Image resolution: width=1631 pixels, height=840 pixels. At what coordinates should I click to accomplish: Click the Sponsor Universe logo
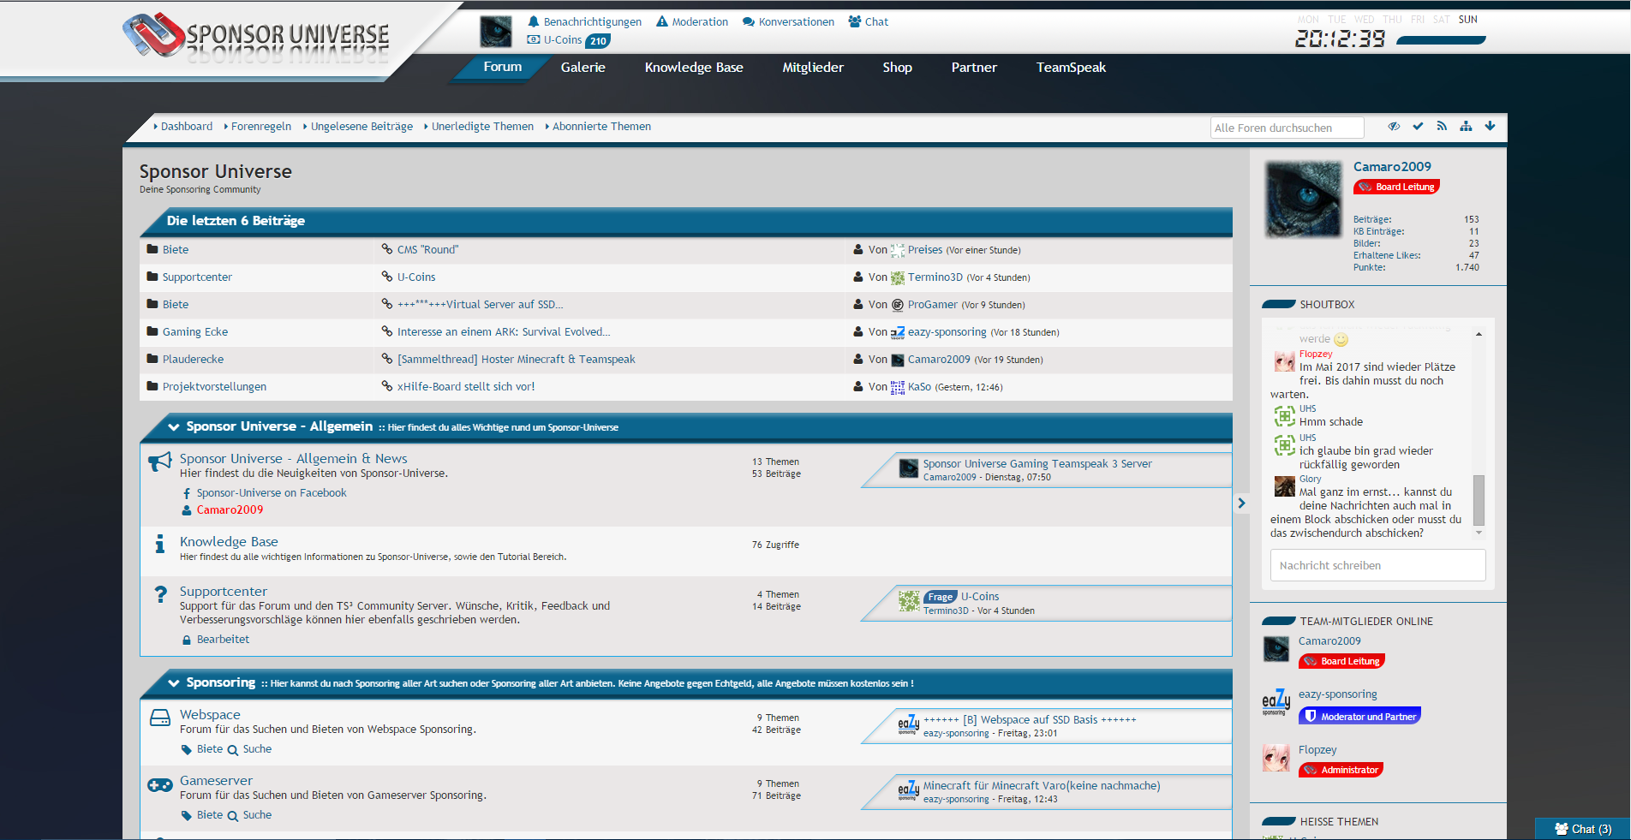click(257, 36)
